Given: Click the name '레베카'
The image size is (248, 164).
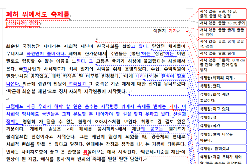Looking at the screenshot, I should point(36,129).
